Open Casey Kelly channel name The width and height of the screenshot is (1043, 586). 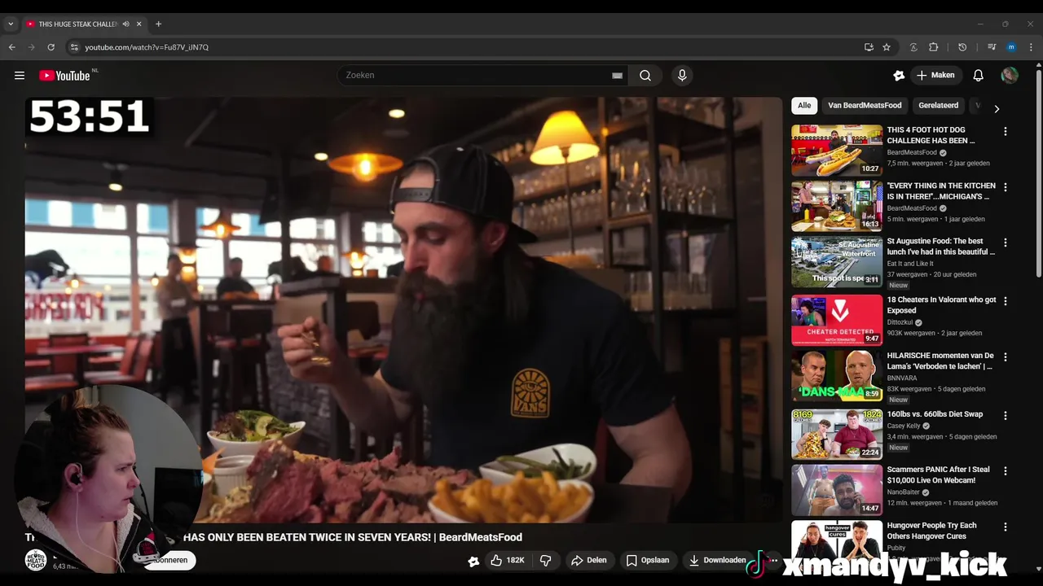[904, 426]
